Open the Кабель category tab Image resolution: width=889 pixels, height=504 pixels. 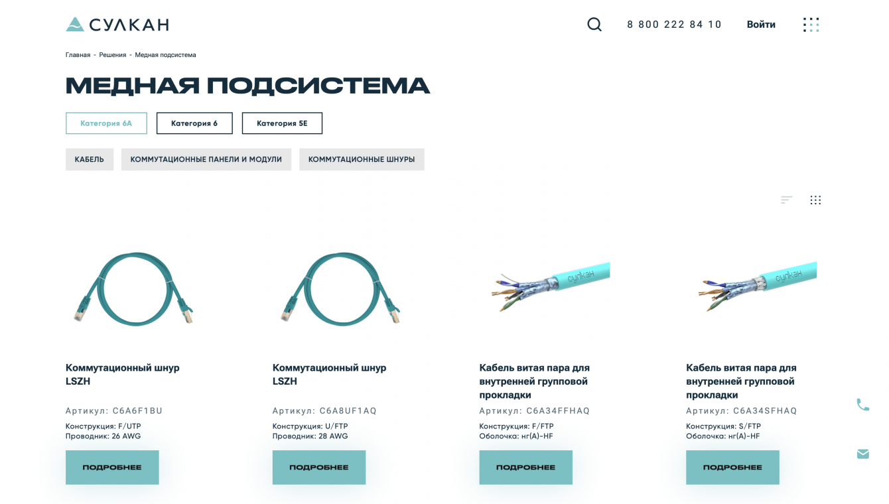click(x=90, y=159)
